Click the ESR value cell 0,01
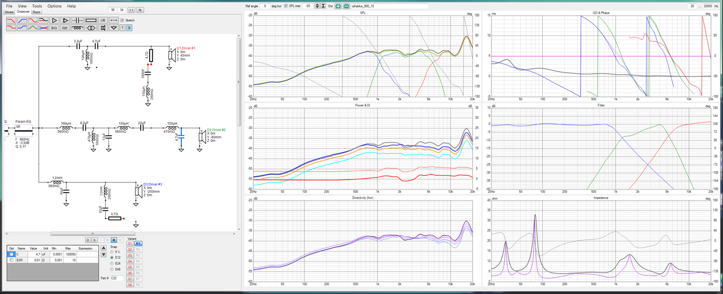Screen dimensions: 723x294 pyautogui.click(x=34, y=260)
